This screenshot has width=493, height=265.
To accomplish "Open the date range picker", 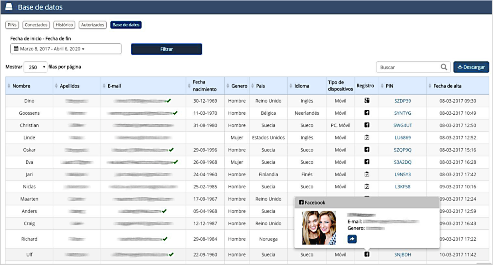I will click(66, 49).
